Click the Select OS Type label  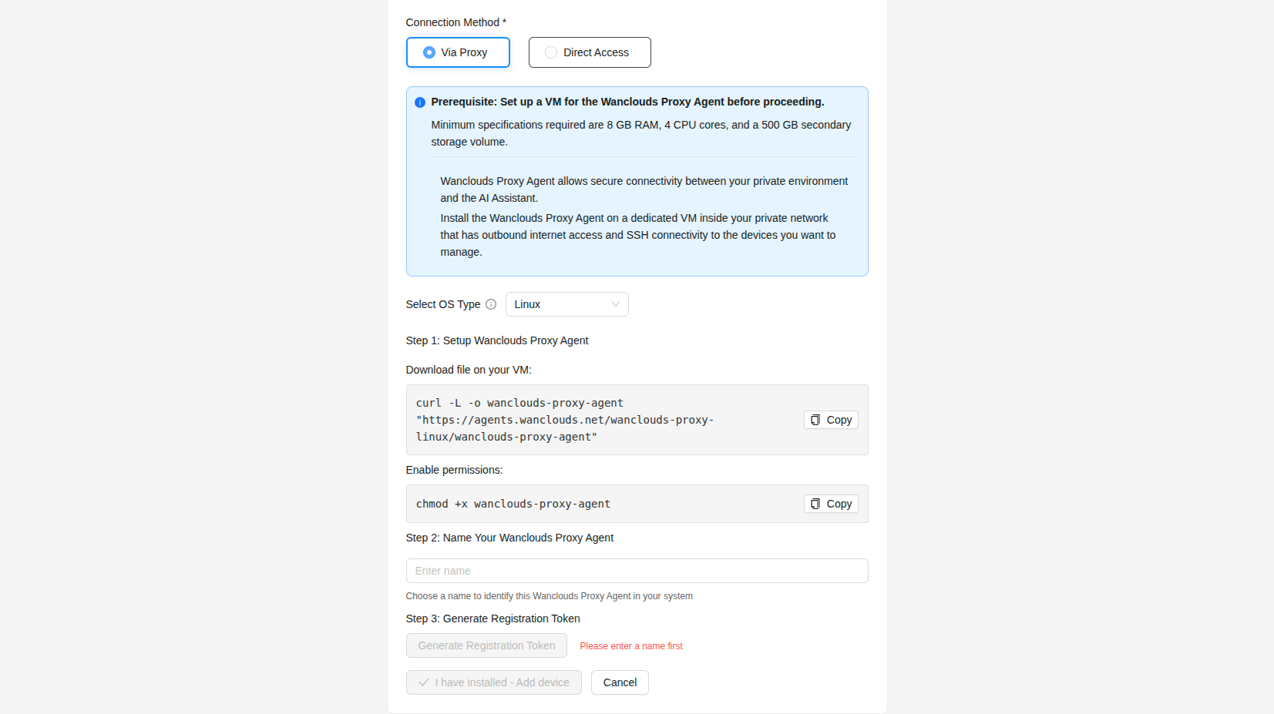[x=442, y=304]
